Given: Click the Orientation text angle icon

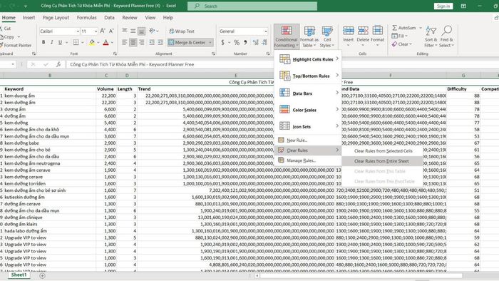Looking at the screenshot, I should (x=152, y=31).
